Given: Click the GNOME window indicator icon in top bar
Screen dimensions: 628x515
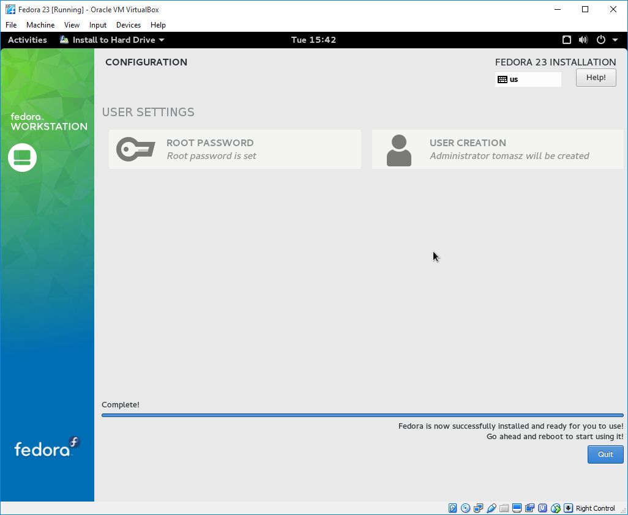Looking at the screenshot, I should point(566,40).
